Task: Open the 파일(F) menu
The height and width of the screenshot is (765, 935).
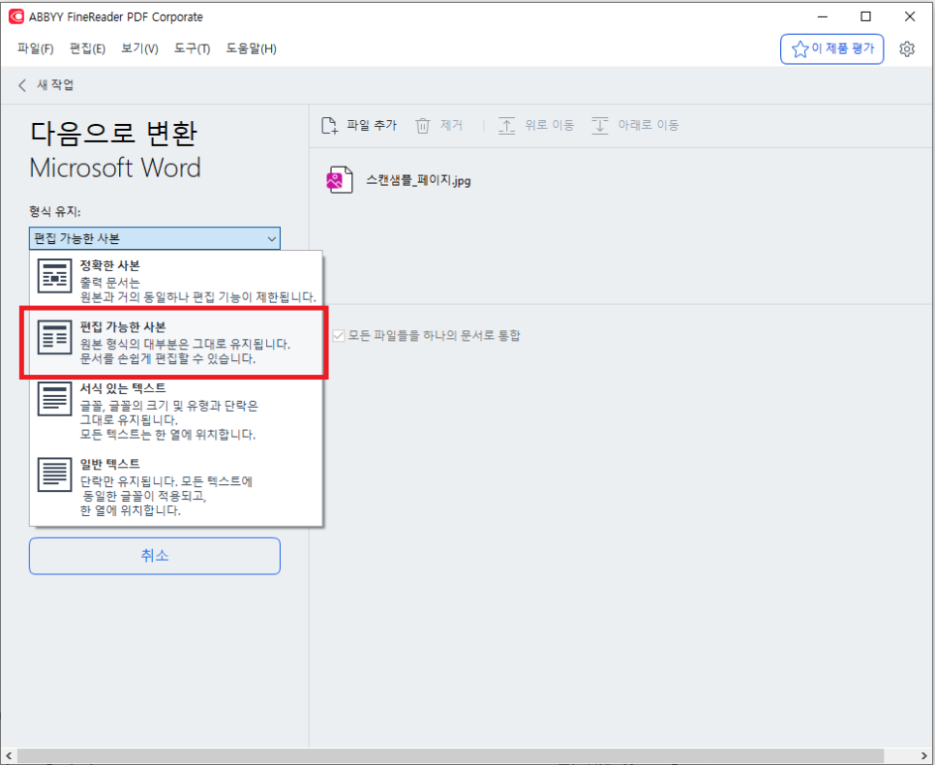Action: pos(35,48)
